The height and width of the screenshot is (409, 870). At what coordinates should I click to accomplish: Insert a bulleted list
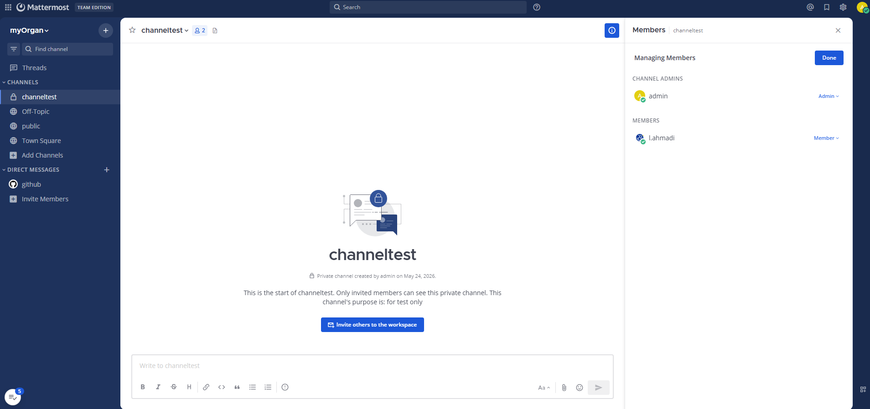(253, 387)
